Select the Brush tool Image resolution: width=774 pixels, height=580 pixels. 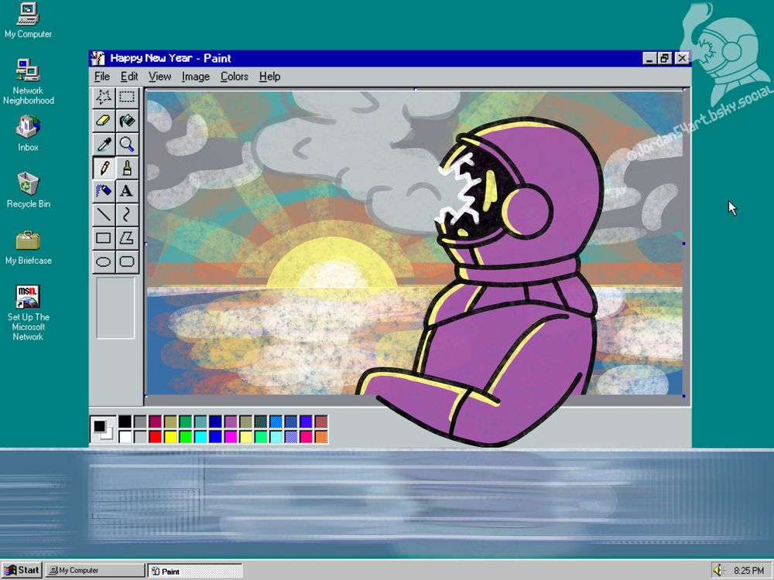[x=127, y=168]
